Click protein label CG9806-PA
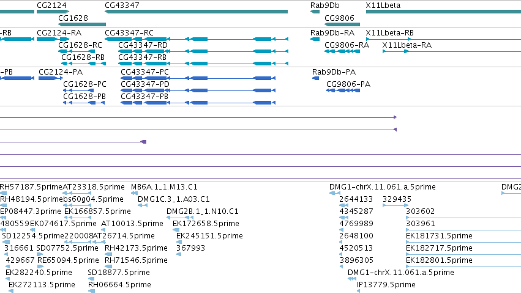The width and height of the screenshot is (521, 294). 348,84
